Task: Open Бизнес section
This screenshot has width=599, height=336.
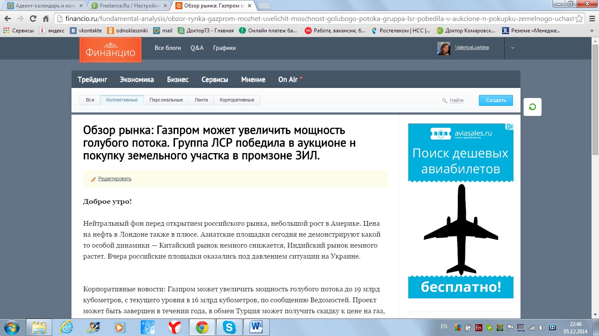Action: [178, 80]
